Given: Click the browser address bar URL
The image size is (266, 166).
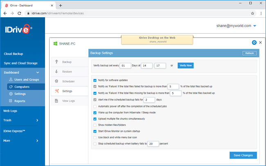Looking at the screenshot, I should coord(58,13).
